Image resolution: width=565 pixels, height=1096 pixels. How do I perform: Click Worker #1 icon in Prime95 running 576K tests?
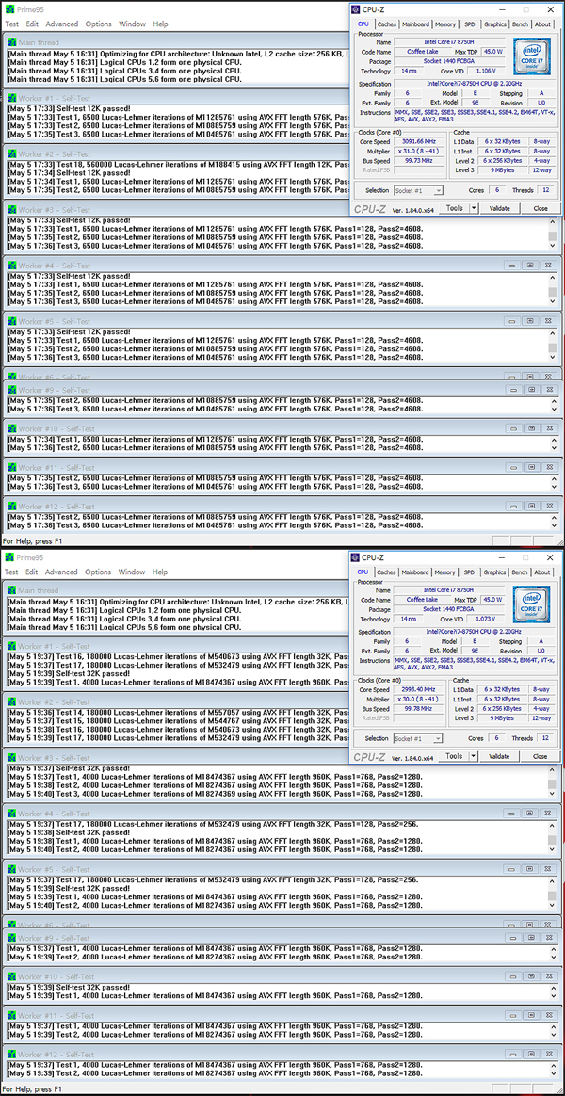pos(11,99)
